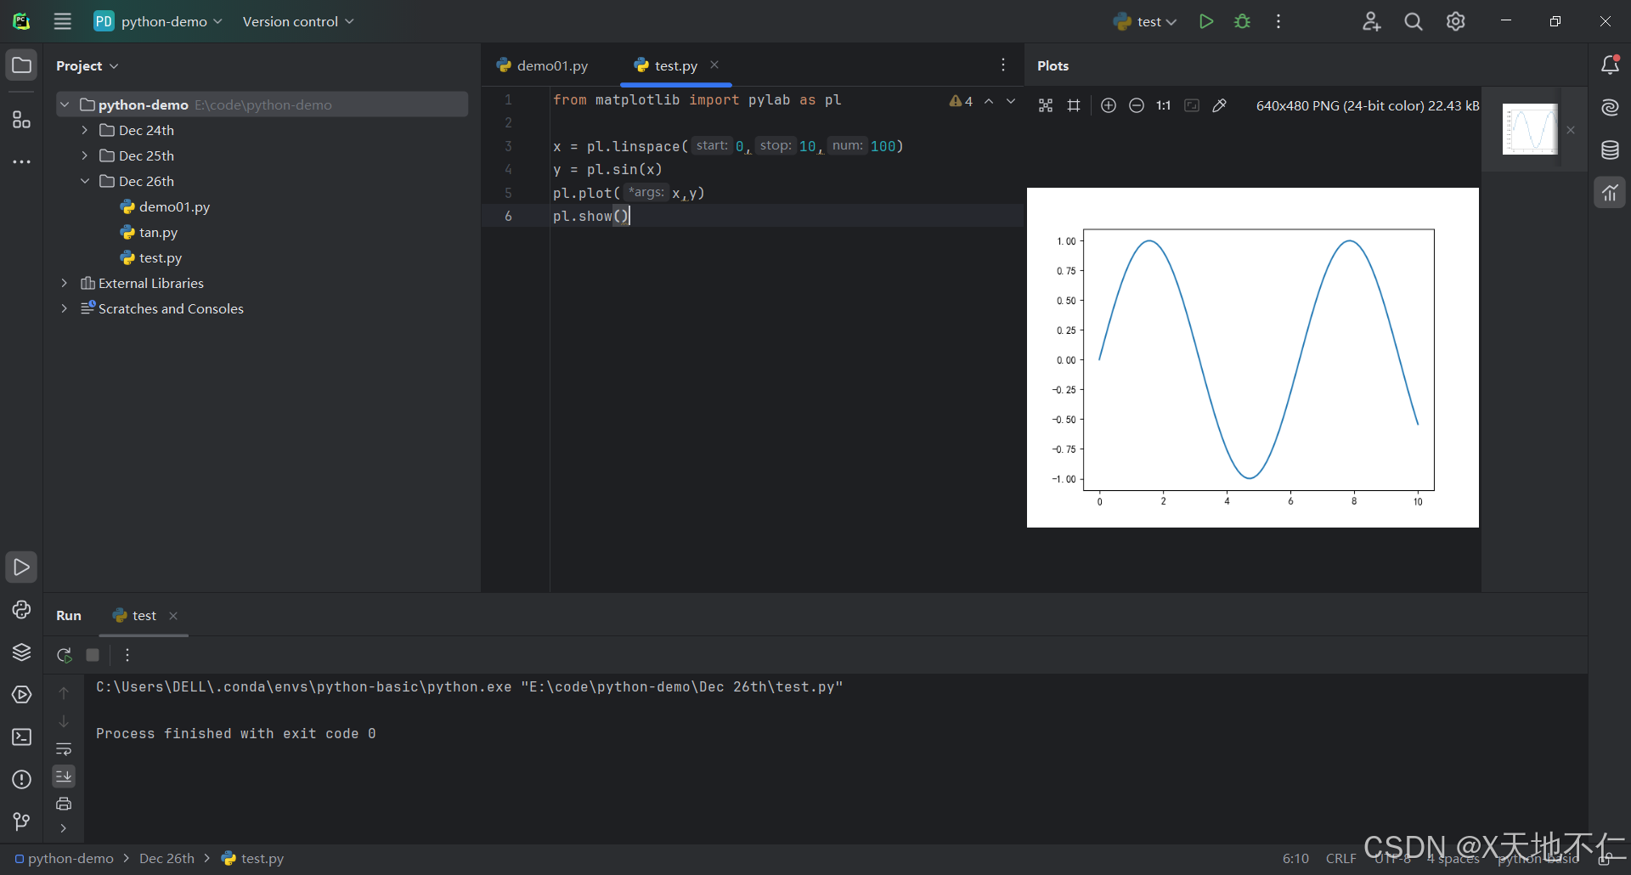Screen dimensions: 1631x875
Task: Open the Git version control tool window
Action: pyautogui.click(x=21, y=821)
